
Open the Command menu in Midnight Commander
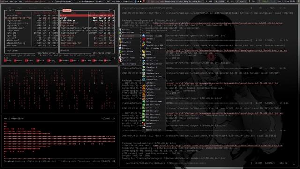coord(33,8)
